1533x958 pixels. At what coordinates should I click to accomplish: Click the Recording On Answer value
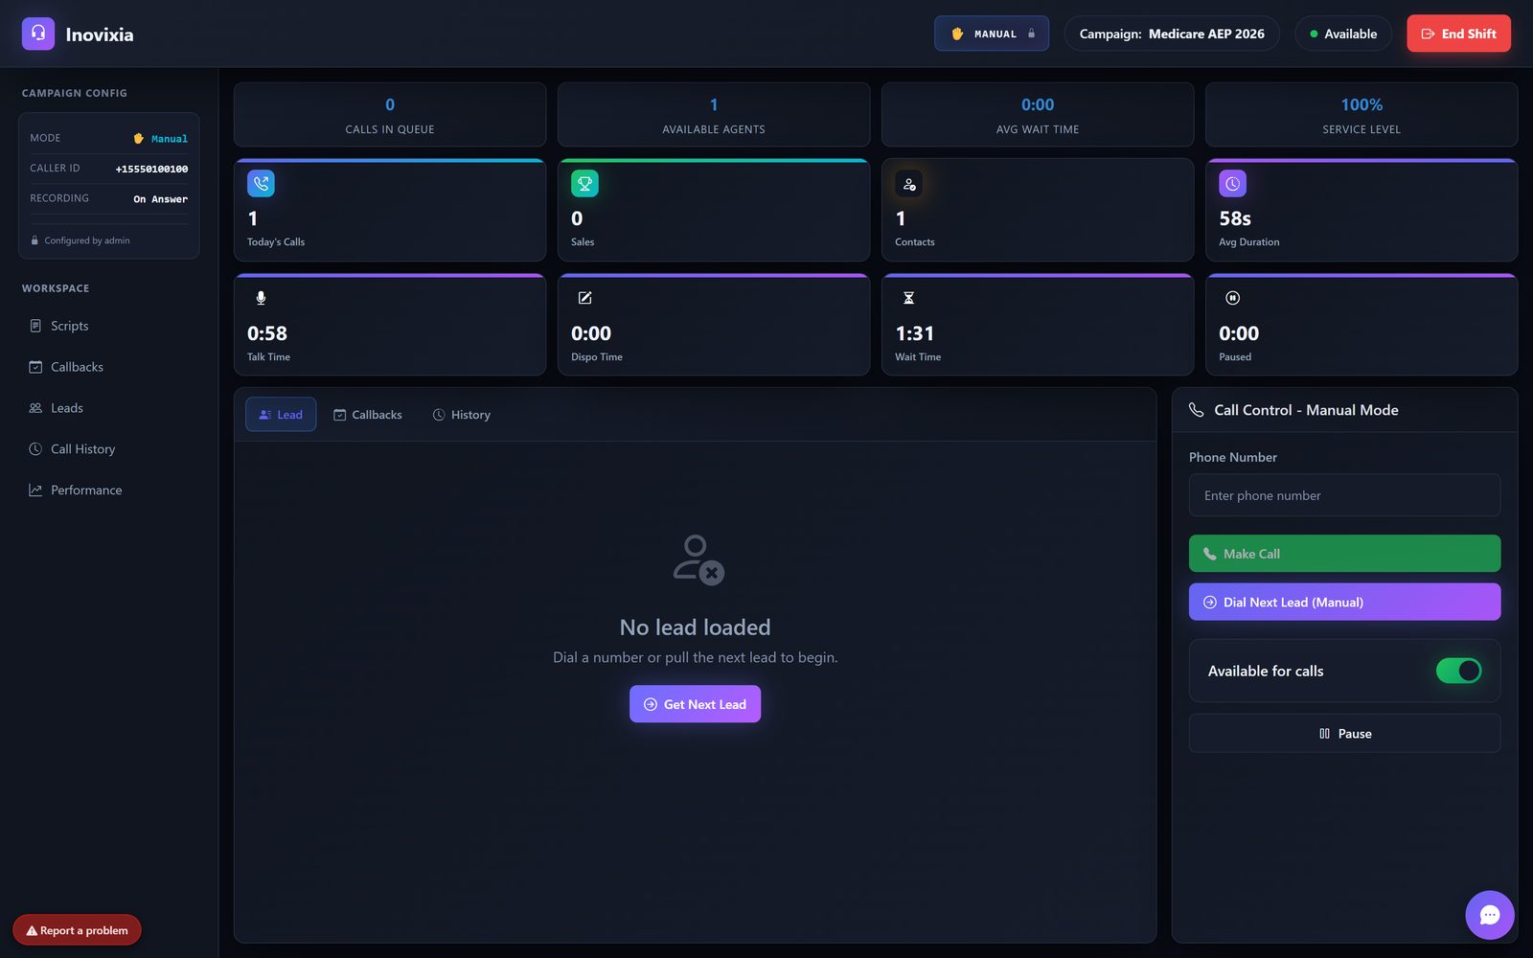pos(160,199)
